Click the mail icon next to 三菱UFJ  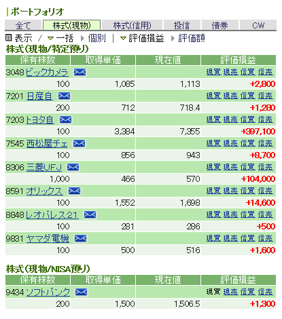pyautogui.click(x=73, y=167)
